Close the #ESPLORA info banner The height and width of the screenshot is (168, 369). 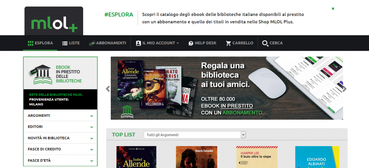click(x=333, y=8)
